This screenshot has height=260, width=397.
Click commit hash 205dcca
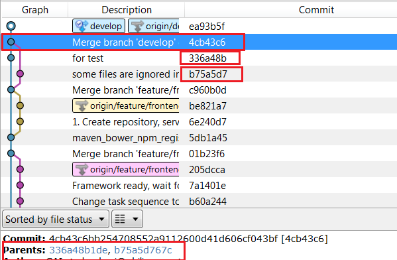tap(207, 170)
